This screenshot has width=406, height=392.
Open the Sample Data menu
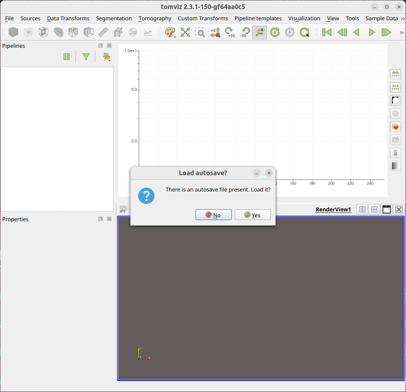[381, 18]
